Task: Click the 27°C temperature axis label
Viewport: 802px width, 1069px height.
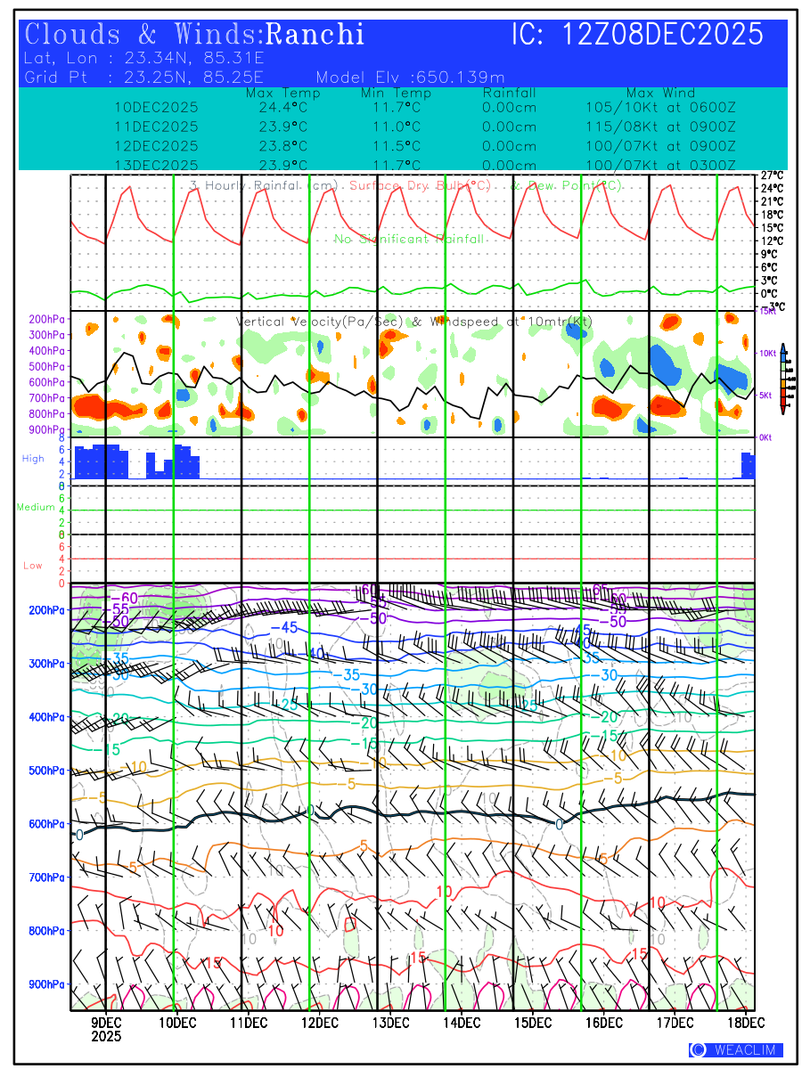Action: (x=771, y=175)
